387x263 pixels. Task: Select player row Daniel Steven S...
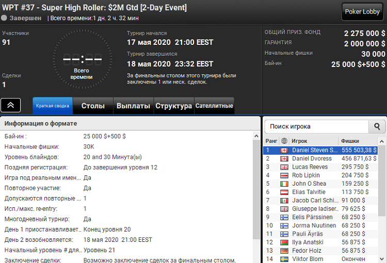coord(320,150)
